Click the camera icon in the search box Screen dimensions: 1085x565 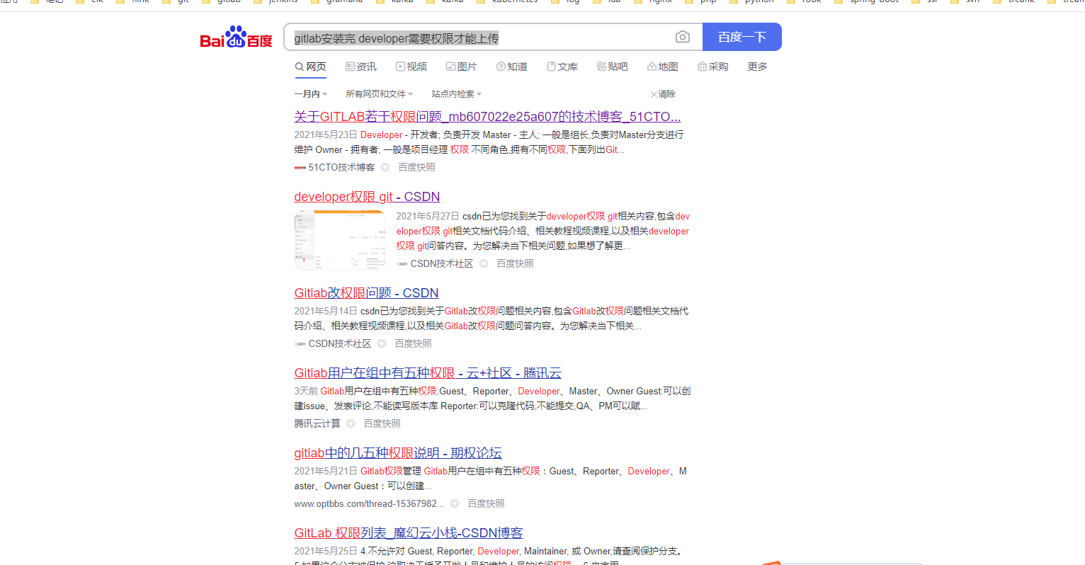tap(682, 36)
